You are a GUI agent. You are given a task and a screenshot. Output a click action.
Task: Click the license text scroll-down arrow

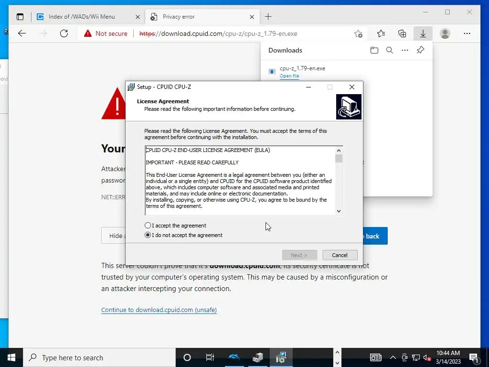(x=339, y=211)
